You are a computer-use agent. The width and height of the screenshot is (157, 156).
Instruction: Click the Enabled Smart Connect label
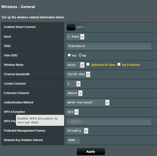(20, 27)
